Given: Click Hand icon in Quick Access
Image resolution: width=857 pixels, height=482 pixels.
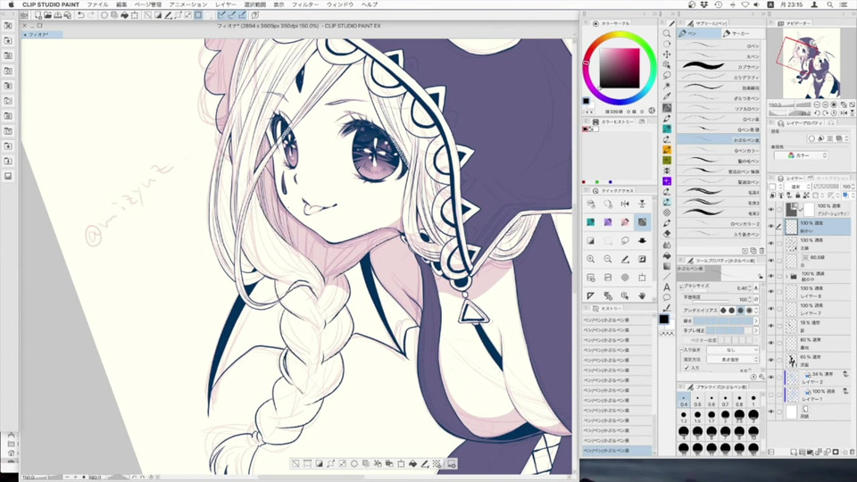Looking at the screenshot, I should coord(642,295).
